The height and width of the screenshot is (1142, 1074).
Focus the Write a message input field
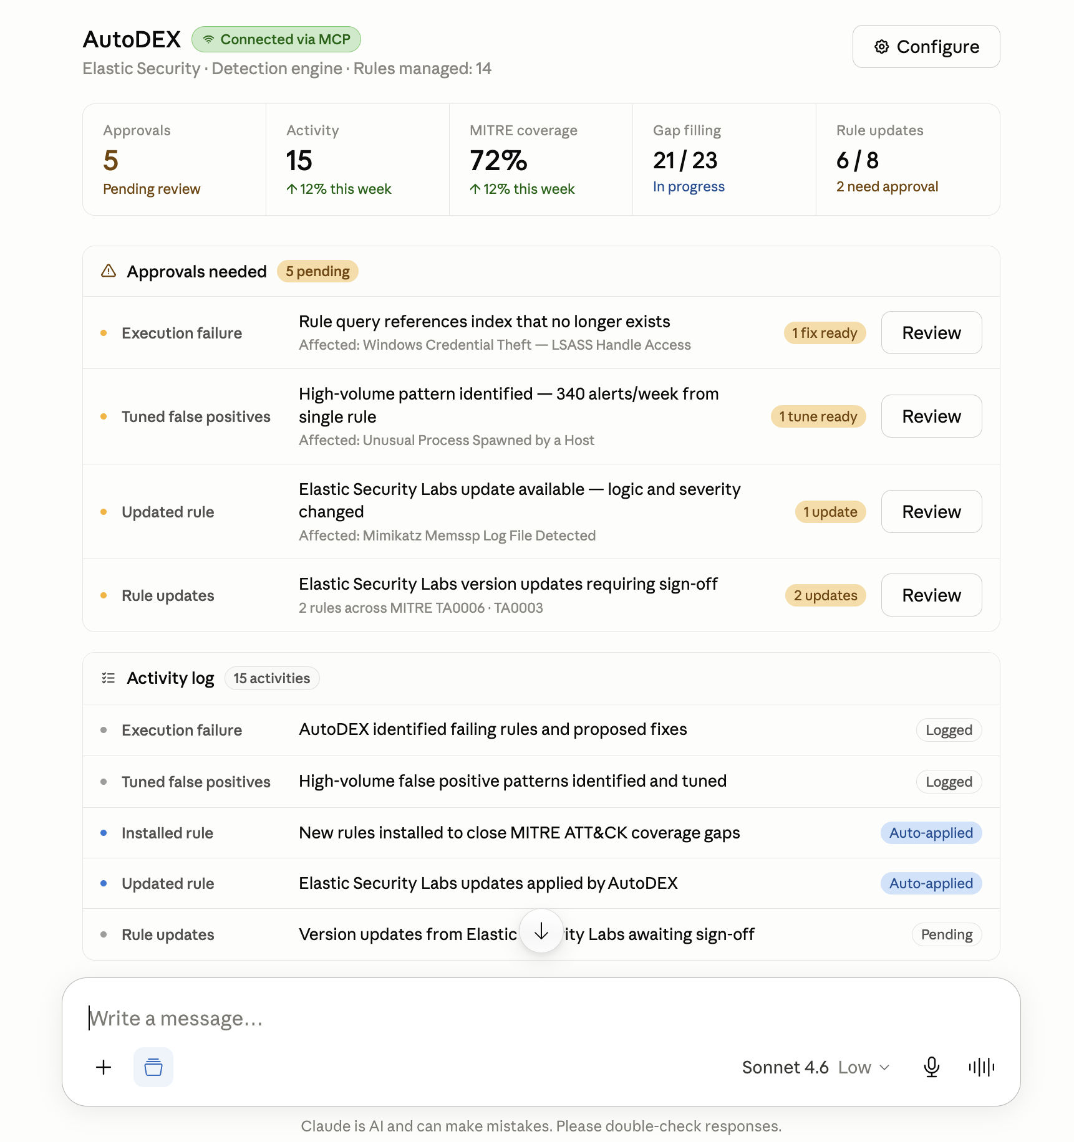click(x=541, y=1018)
